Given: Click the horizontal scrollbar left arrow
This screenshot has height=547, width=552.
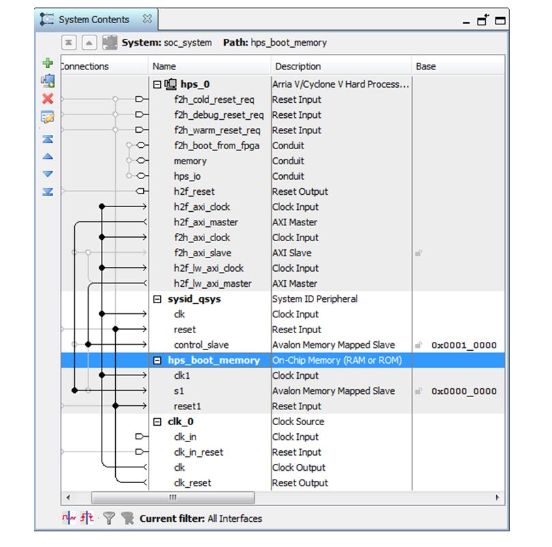Looking at the screenshot, I should (x=68, y=497).
